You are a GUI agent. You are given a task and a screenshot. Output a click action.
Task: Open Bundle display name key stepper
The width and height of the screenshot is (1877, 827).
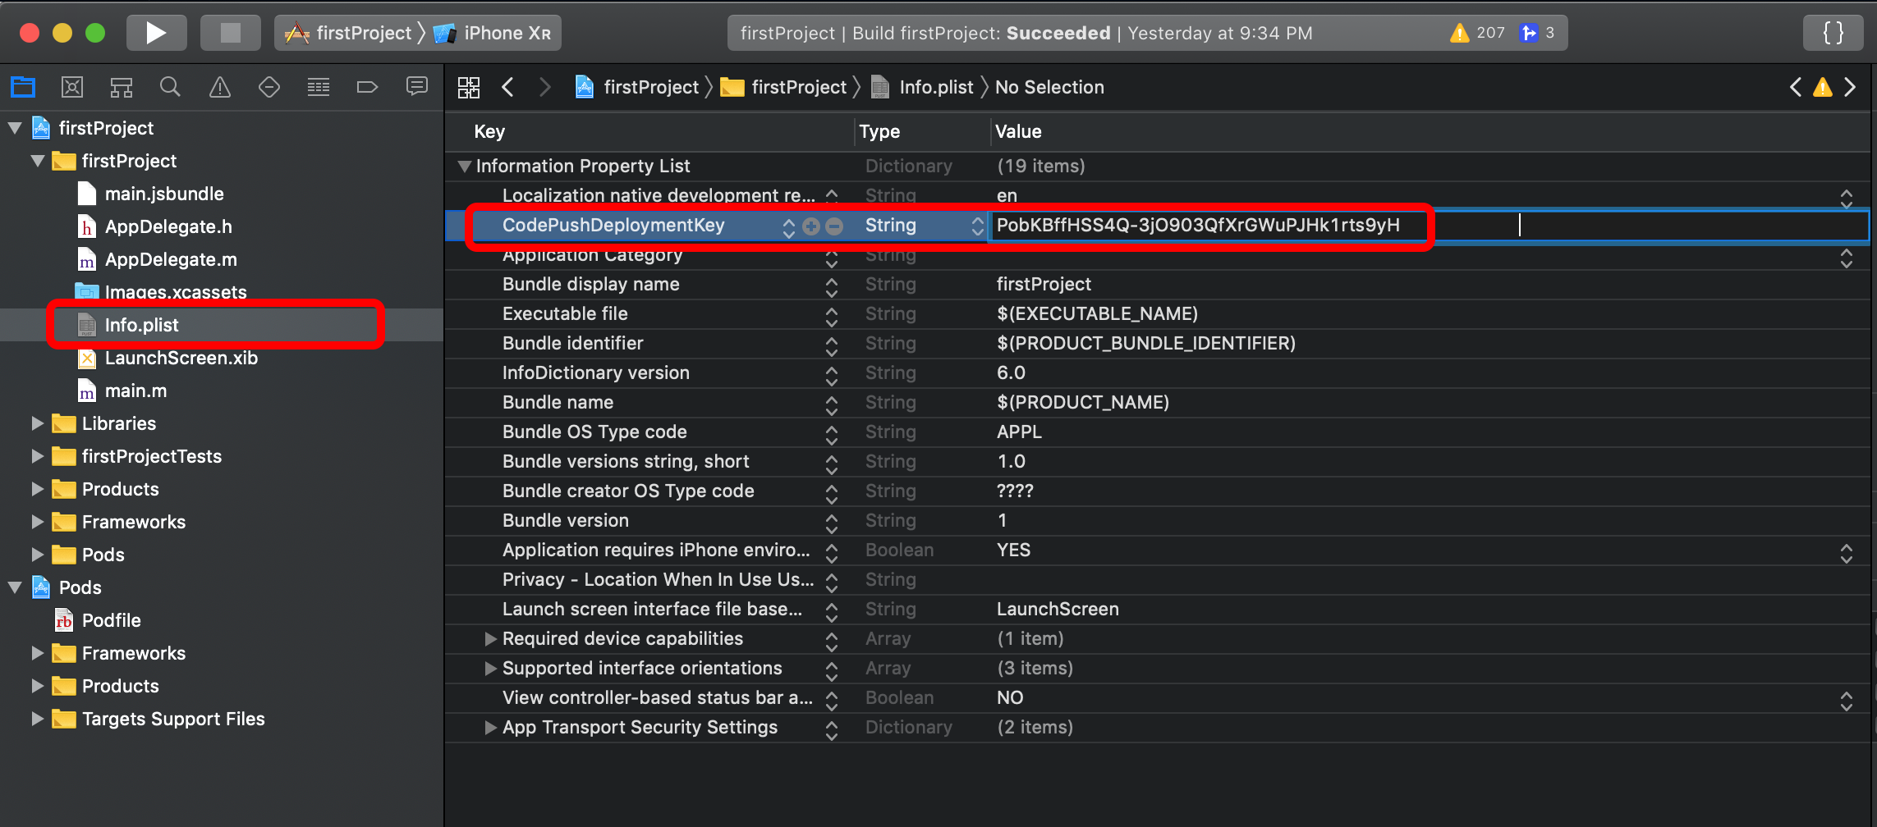coord(832,287)
